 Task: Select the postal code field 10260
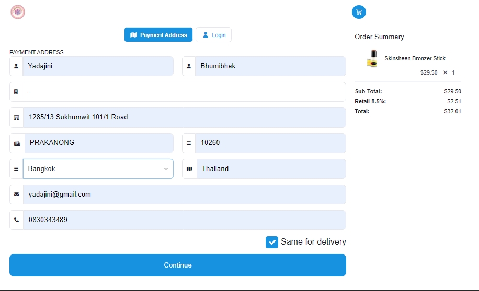click(270, 143)
